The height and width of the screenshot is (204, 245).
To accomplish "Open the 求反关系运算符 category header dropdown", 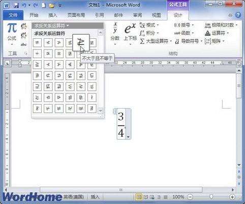I will coord(68,25).
